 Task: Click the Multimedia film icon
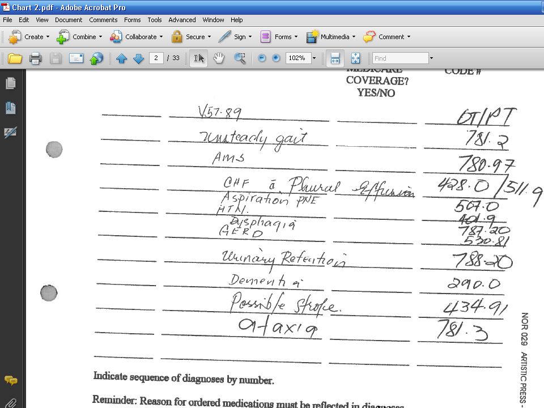(312, 37)
